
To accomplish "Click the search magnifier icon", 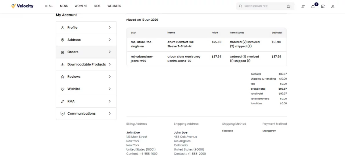I will click(240, 6).
